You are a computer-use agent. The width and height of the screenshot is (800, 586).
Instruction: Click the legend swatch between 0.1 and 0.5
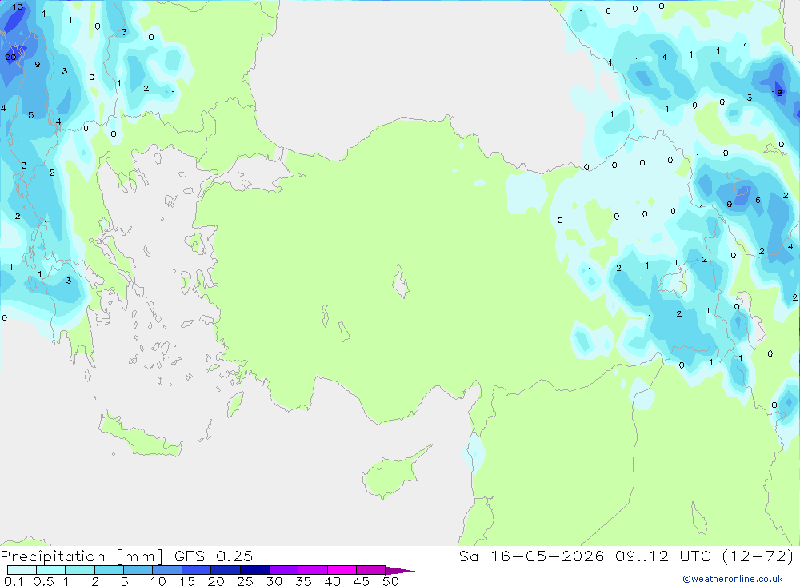click(x=22, y=570)
